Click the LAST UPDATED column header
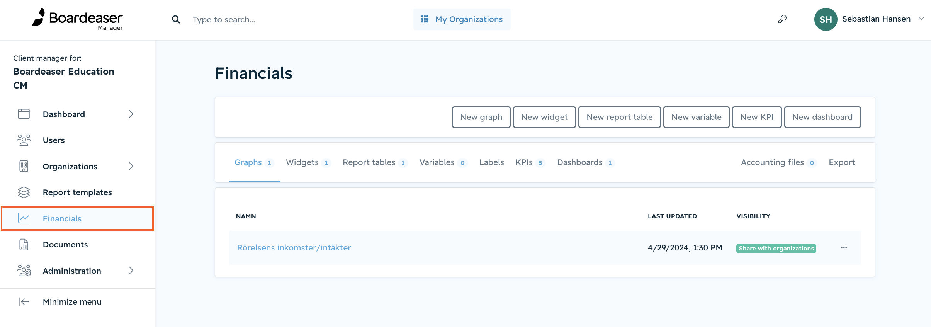Image resolution: width=931 pixels, height=327 pixels. click(672, 216)
